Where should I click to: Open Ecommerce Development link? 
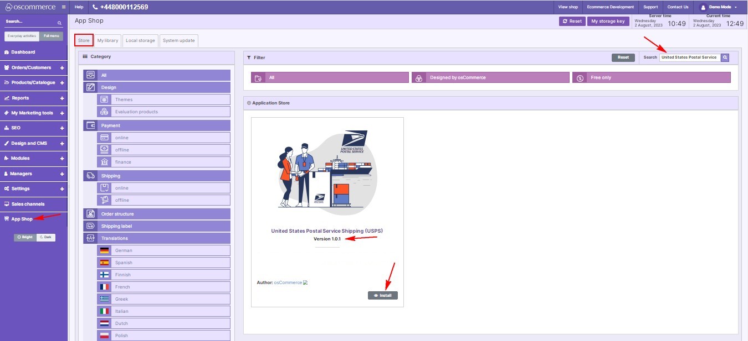(x=611, y=7)
